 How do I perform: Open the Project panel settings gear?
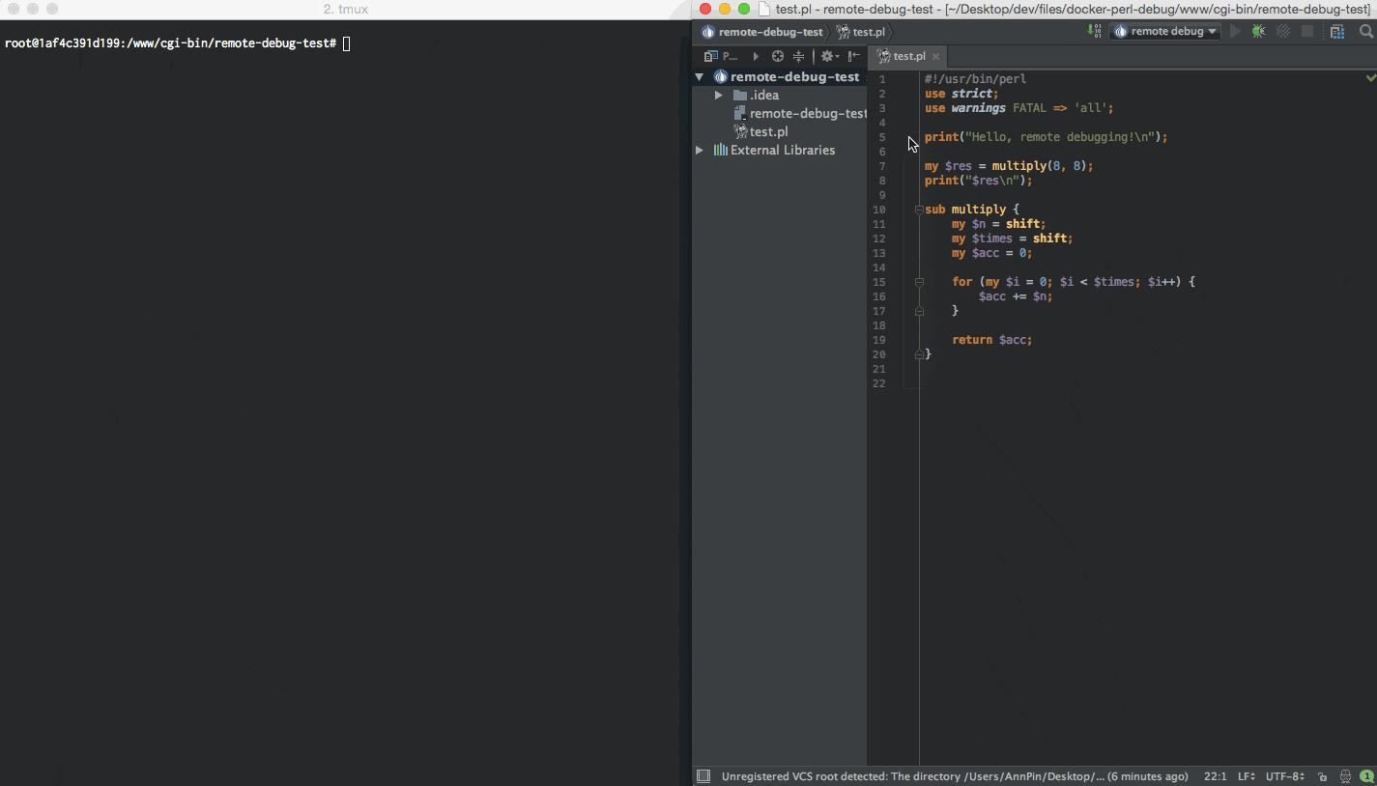pyautogui.click(x=829, y=56)
